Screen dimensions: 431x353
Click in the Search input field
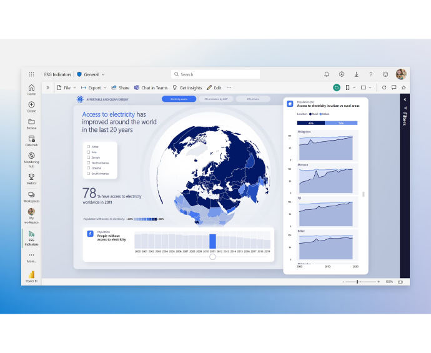tap(215, 74)
